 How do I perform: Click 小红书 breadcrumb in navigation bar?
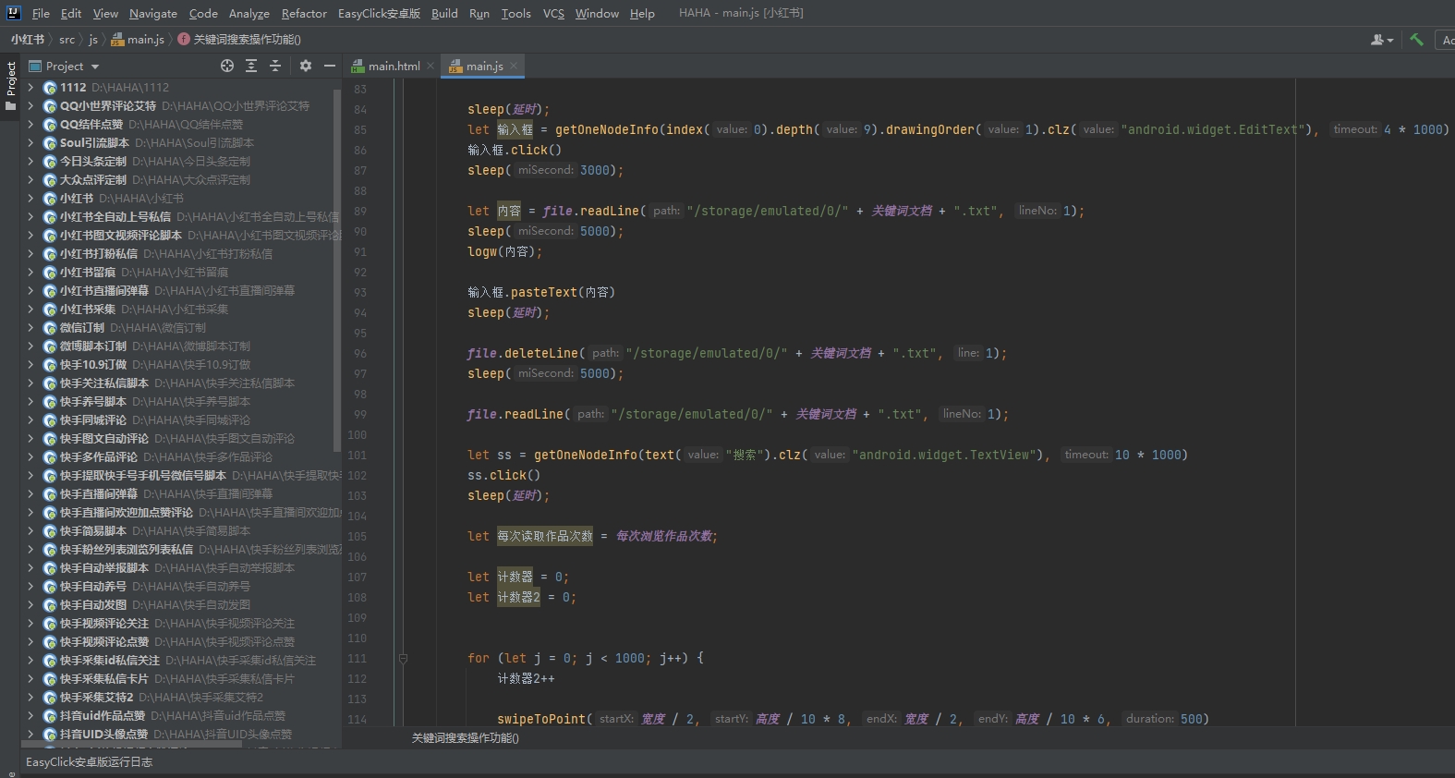pos(28,39)
